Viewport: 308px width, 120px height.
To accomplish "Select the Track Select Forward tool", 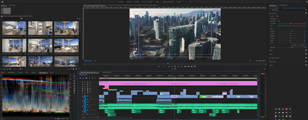I will point(74,76).
